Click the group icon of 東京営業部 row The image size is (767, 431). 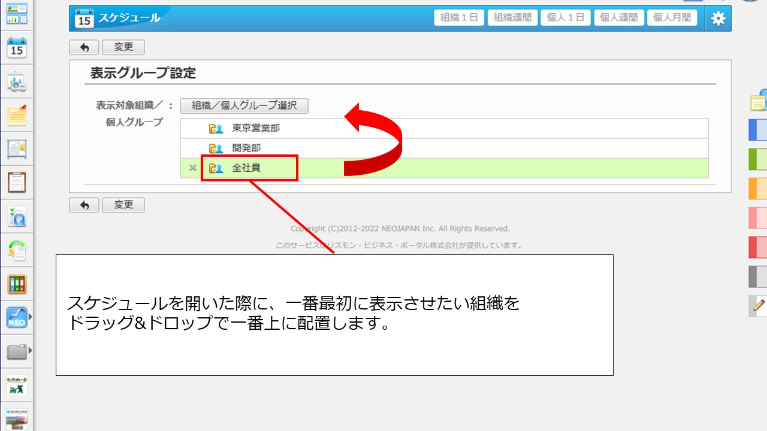(x=216, y=128)
